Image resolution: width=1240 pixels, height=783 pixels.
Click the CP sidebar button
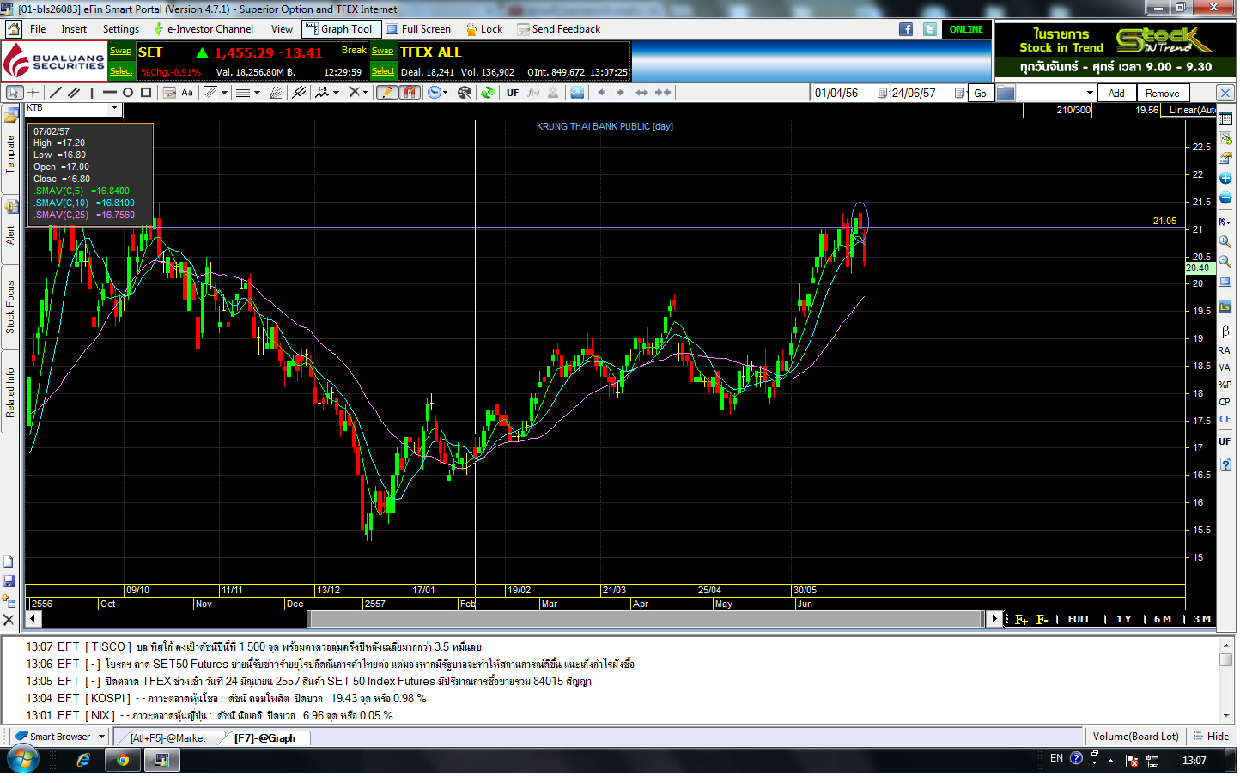pos(1225,403)
